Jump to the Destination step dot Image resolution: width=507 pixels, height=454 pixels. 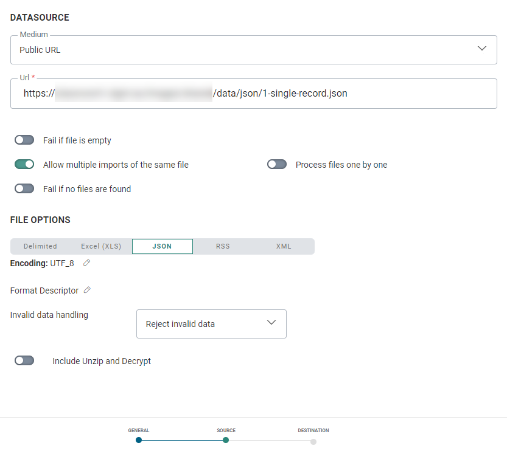[313, 441]
